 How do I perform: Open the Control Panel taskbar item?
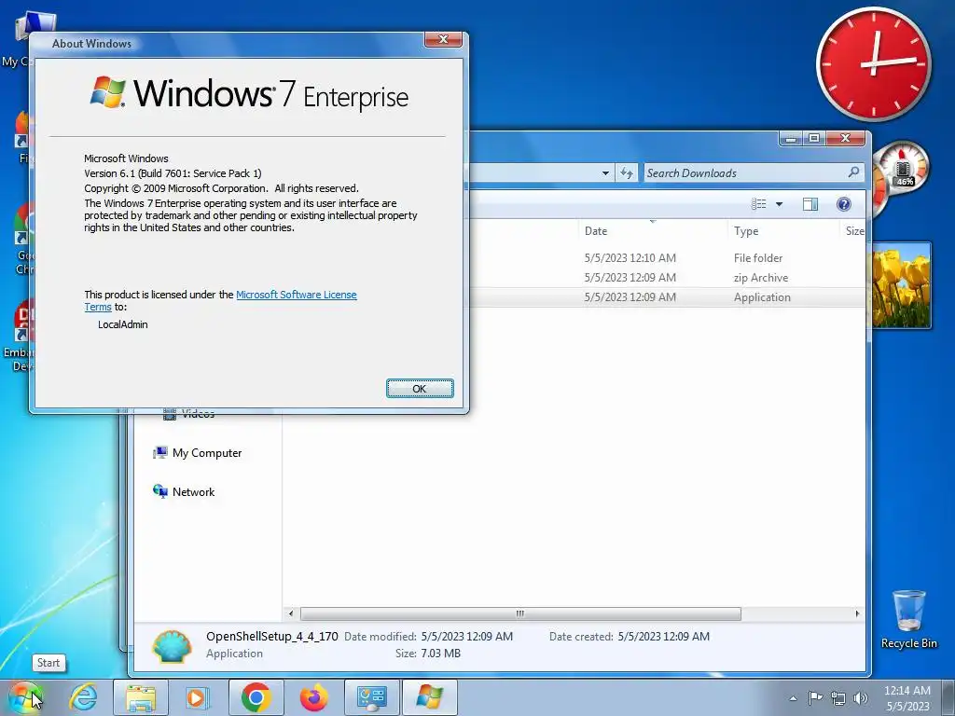point(371,697)
